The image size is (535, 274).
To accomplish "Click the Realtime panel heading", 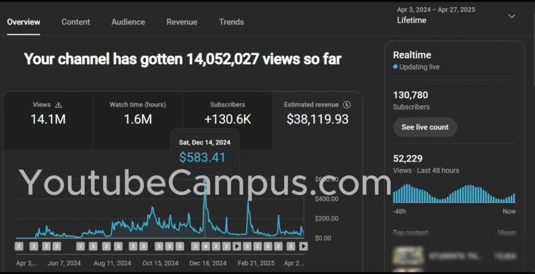I will click(x=412, y=55).
